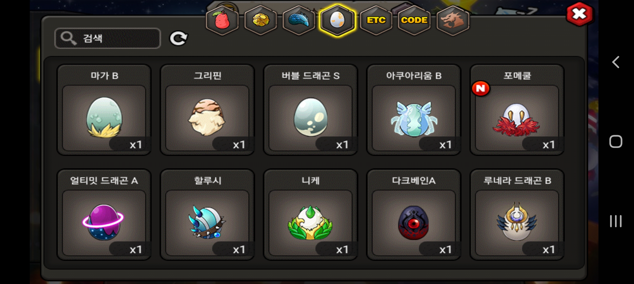This screenshot has width=634, height=284.
Task: Select the 마가 B egg
Action: coord(104,110)
